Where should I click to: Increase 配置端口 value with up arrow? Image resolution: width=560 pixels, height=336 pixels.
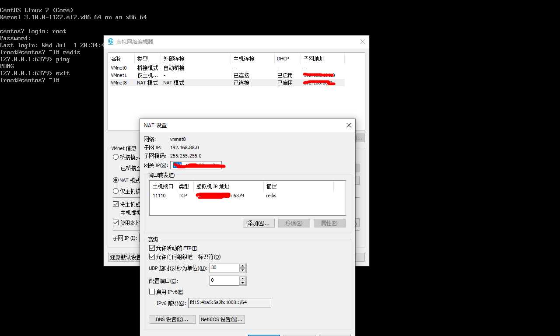click(x=242, y=278)
